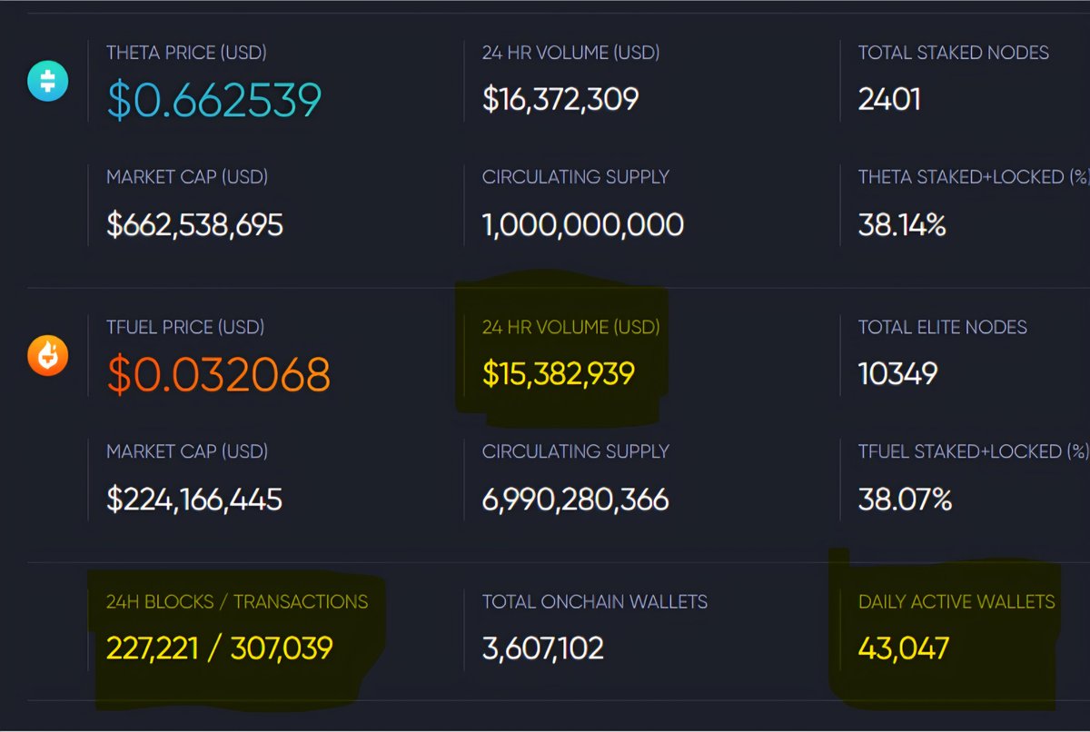Click 24H blocks/transactions value 227,221 / 307,039

tap(220, 648)
